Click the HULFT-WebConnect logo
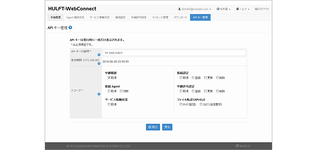 [72, 9]
